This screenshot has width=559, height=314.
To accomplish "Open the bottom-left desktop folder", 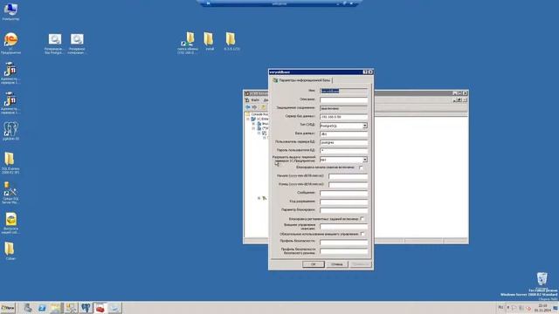I will 10,250.
